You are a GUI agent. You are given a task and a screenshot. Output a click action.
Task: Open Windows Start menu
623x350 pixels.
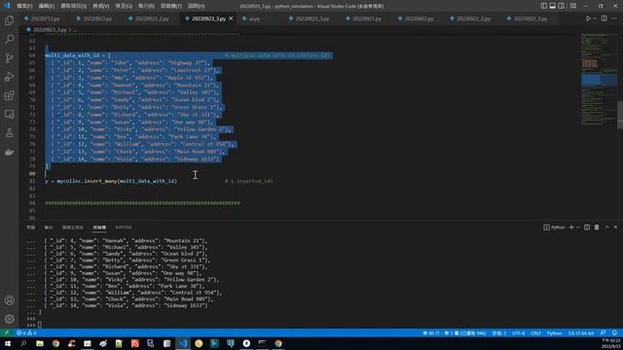7,343
